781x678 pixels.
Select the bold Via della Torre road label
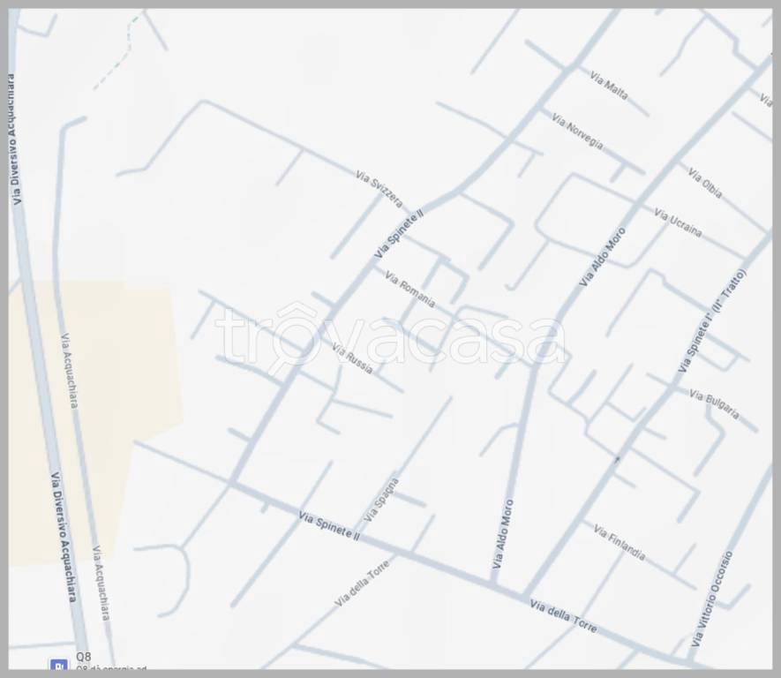(x=563, y=616)
